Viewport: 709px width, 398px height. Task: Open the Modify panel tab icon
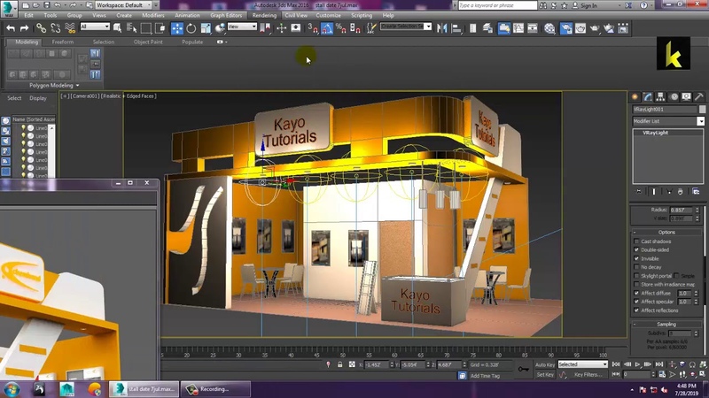tap(648, 96)
